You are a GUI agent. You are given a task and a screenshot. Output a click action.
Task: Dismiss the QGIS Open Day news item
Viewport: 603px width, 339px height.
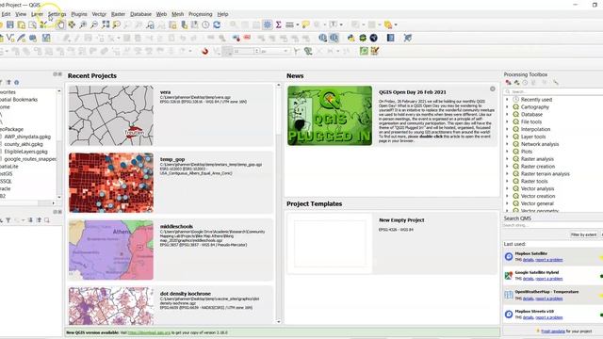pyautogui.click(x=493, y=89)
